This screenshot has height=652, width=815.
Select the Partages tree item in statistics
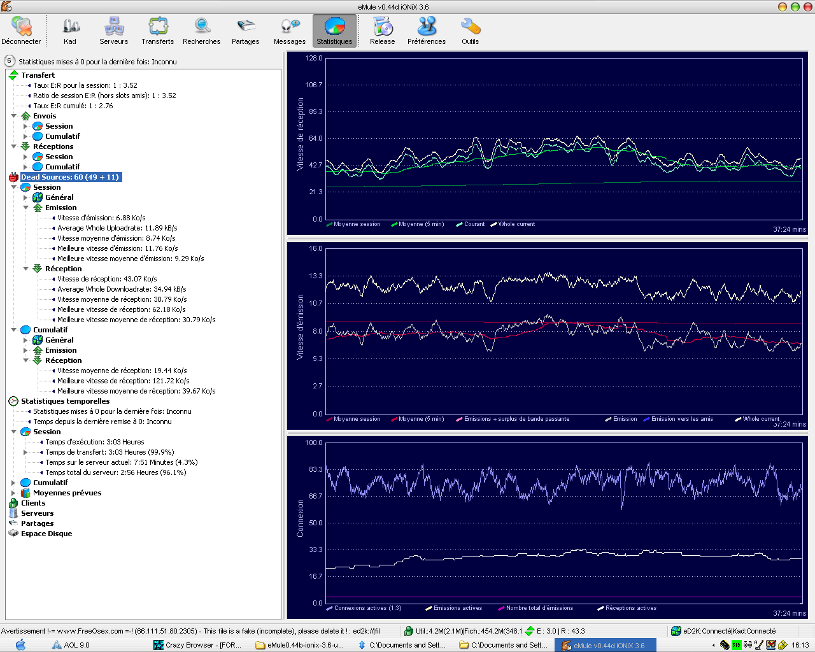tap(37, 523)
